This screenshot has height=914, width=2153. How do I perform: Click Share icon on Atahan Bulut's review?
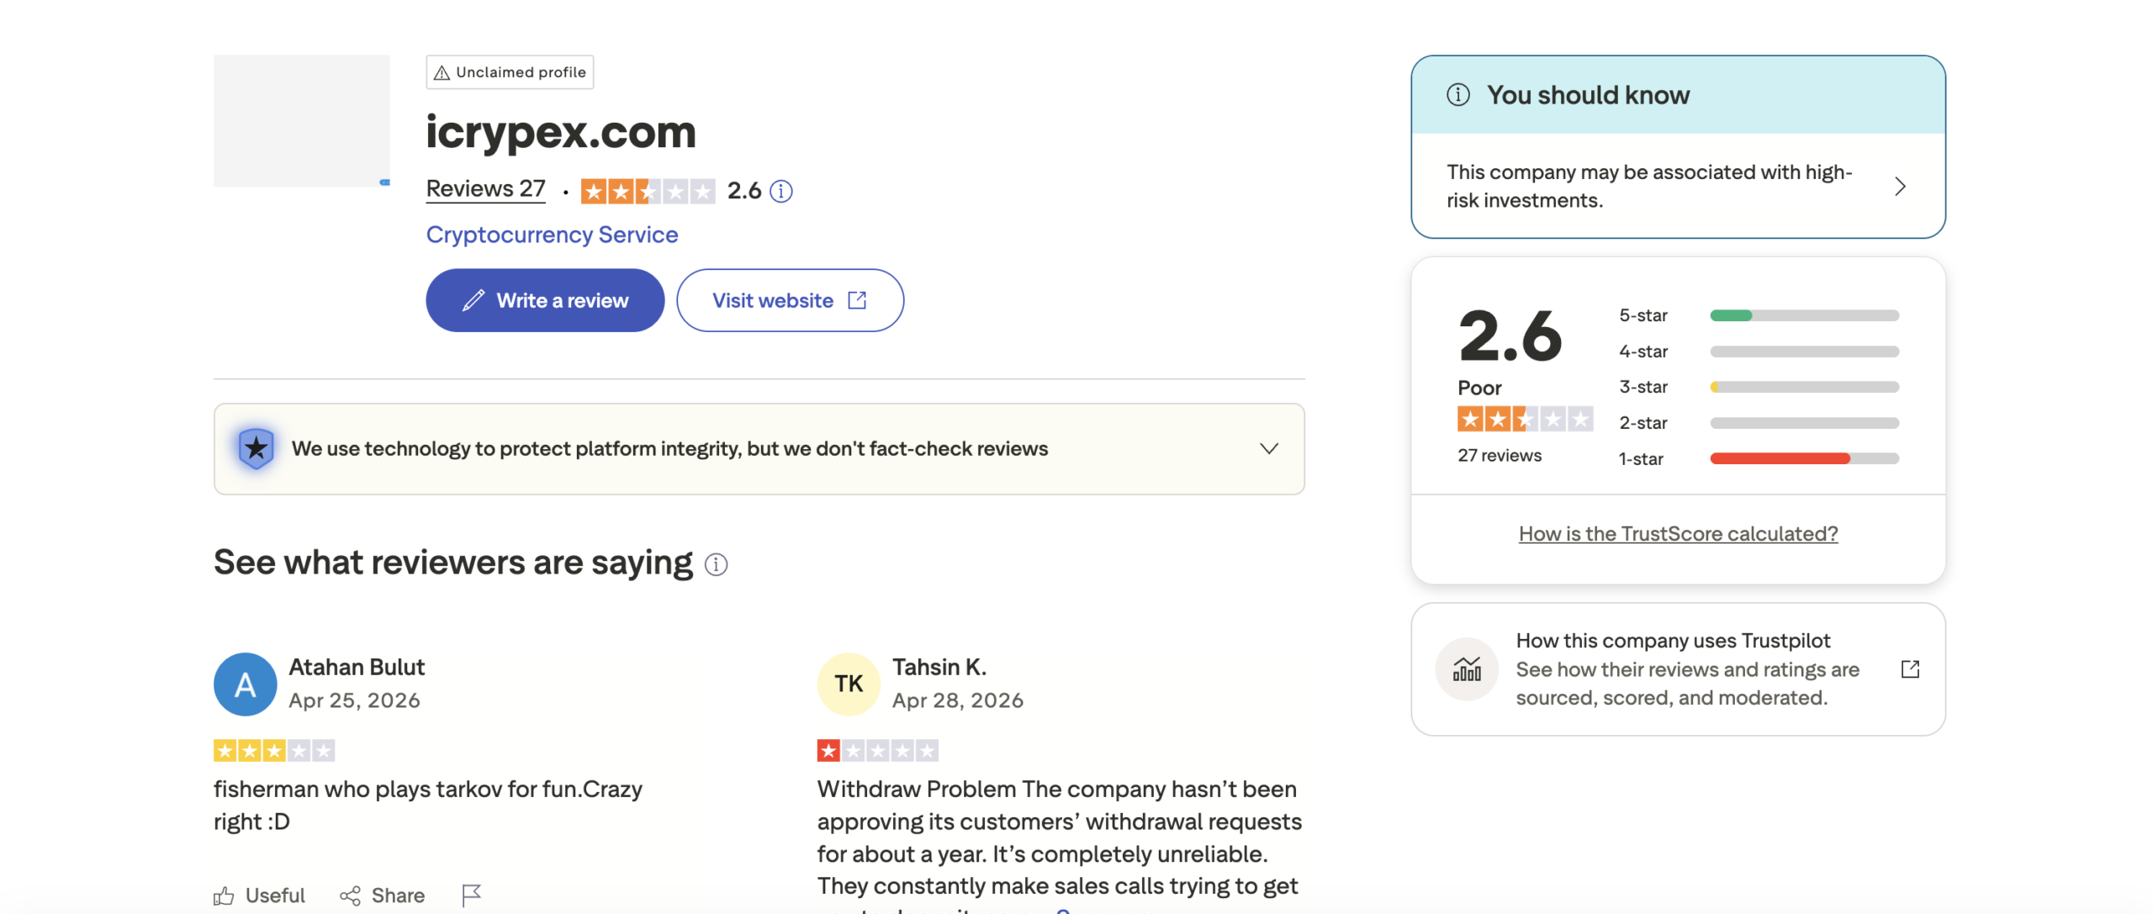point(350,896)
